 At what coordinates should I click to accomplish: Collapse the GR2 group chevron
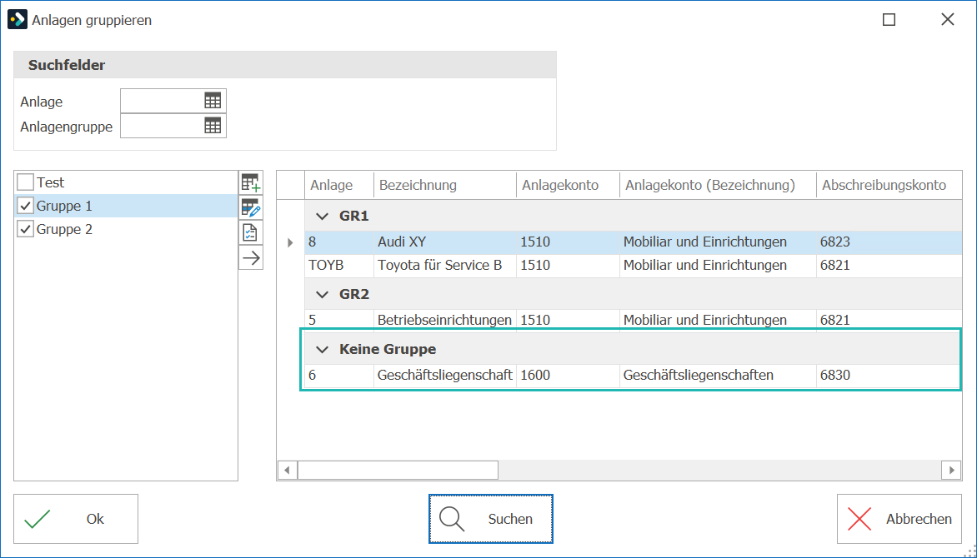(322, 295)
